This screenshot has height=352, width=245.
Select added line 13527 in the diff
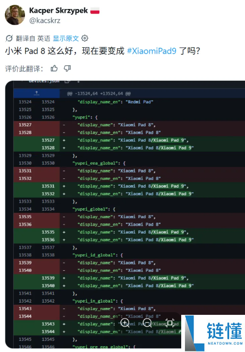(x=129, y=140)
